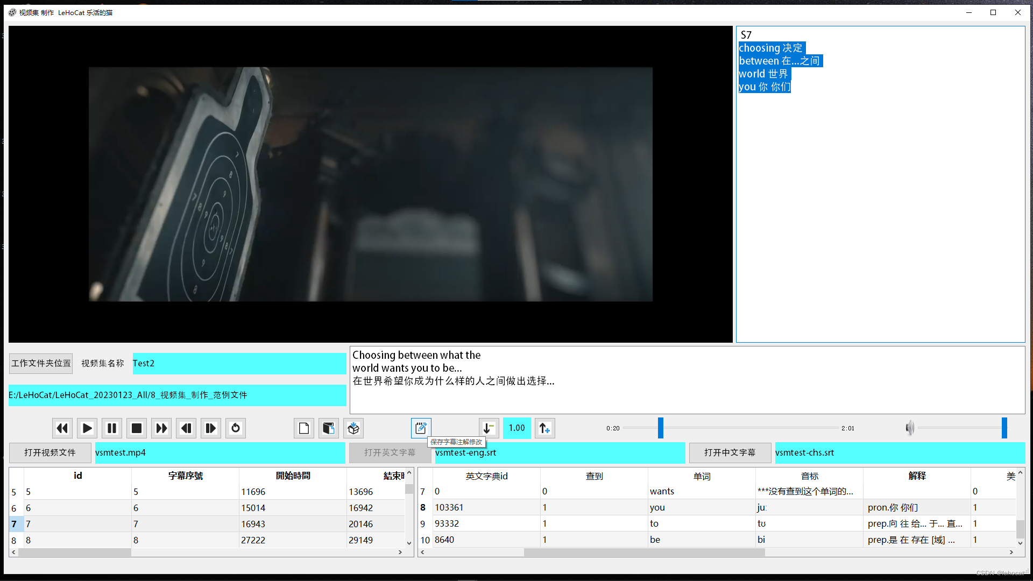Click the 工作文件夹位置 button
1033x581 pixels.
[41, 363]
